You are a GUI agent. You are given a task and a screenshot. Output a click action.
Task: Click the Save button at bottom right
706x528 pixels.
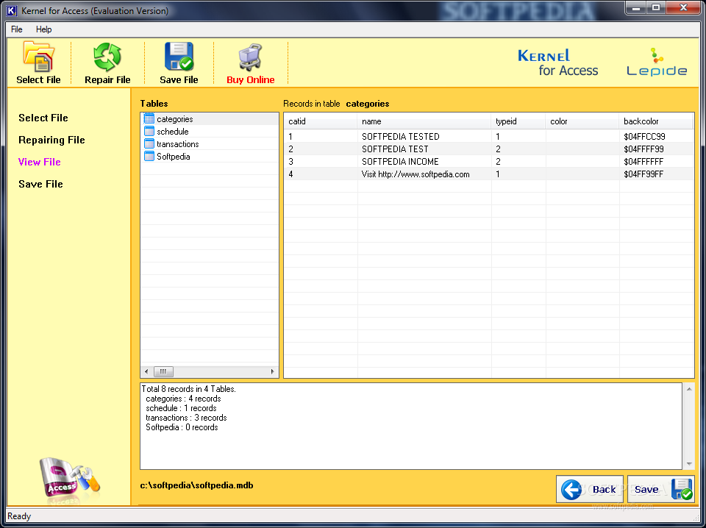[x=660, y=489]
